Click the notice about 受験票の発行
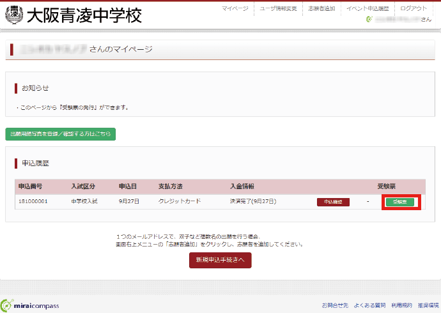Screen dimensions: 441x313 coord(73,107)
